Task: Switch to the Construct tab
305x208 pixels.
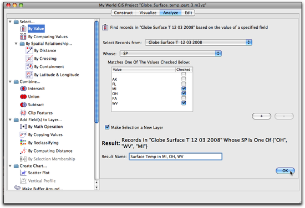Action: (123, 13)
